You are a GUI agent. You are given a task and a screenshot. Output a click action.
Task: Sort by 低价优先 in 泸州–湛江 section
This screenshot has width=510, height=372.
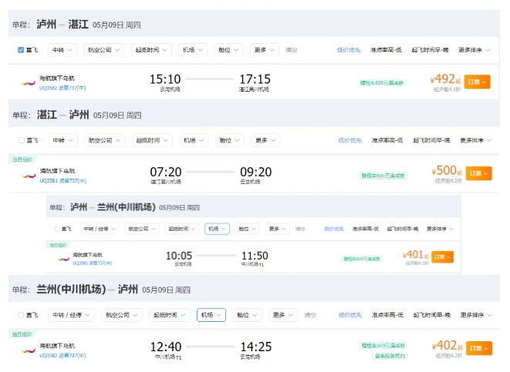(349, 50)
